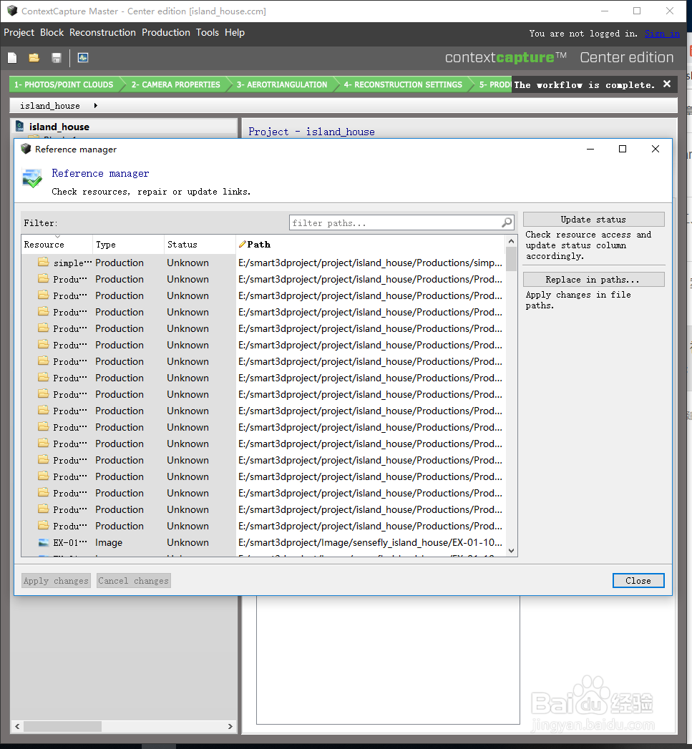Click the project tree scroll right arrow
692x749 pixels.
[x=230, y=726]
